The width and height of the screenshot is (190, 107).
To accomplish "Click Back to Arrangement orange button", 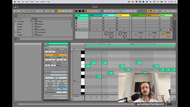I will coord(171,30).
